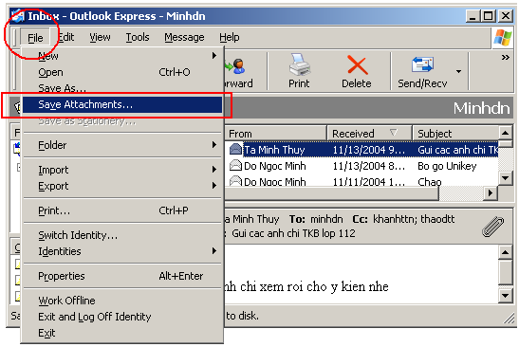Show more toolbar buttons chevron
The width and height of the screenshot is (519, 347).
point(505,57)
